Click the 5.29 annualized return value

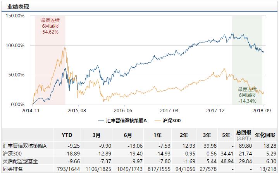[x=271, y=154]
